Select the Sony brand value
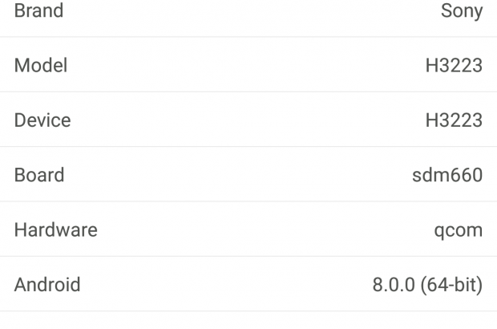This screenshot has height=329, width=497. (462, 12)
